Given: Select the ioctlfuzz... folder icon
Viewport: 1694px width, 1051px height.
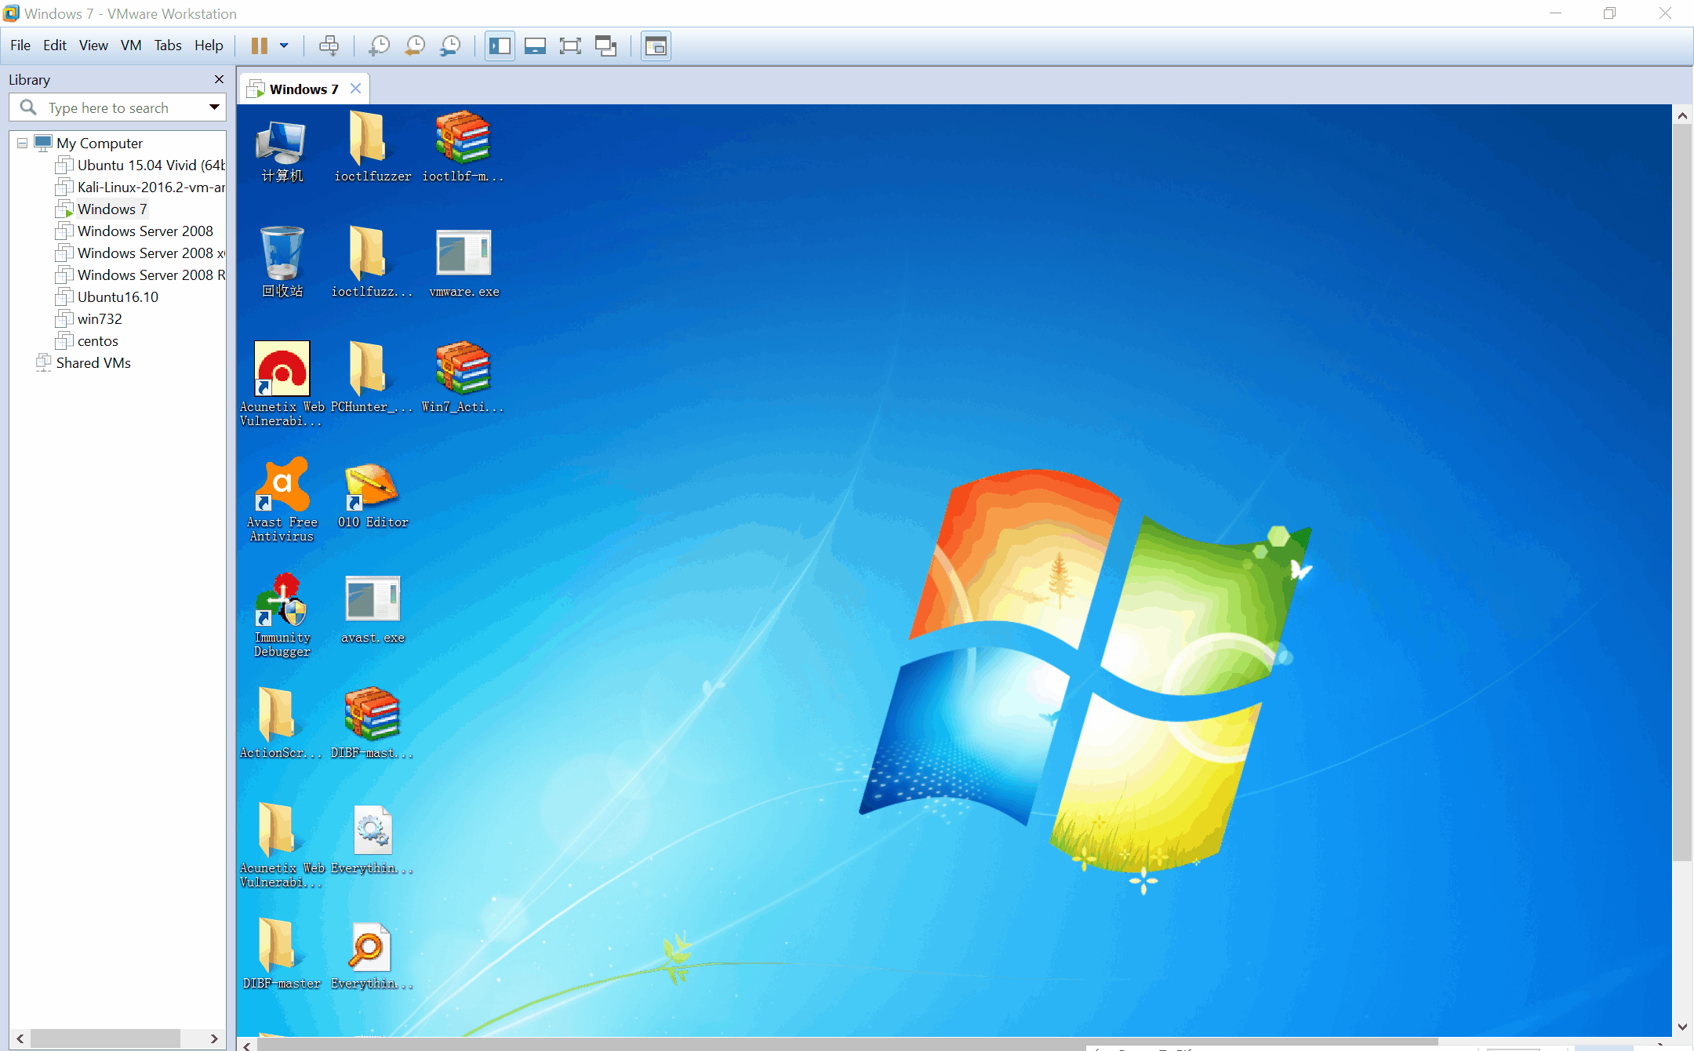Looking at the screenshot, I should point(373,263).
